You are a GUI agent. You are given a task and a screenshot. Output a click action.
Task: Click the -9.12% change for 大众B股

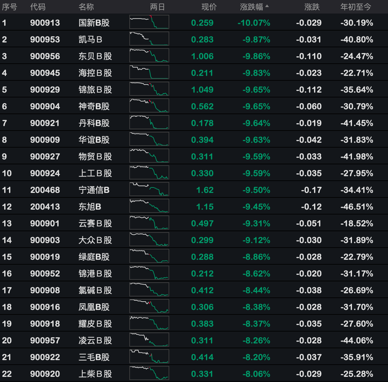click(256, 240)
